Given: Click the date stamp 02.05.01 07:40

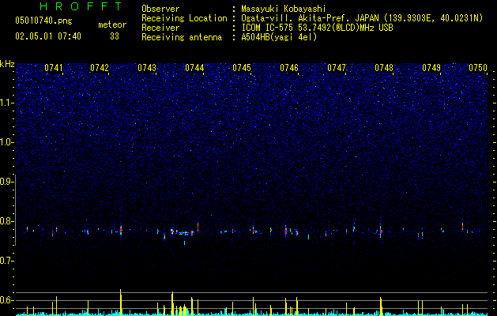Looking at the screenshot, I should coord(48,36).
